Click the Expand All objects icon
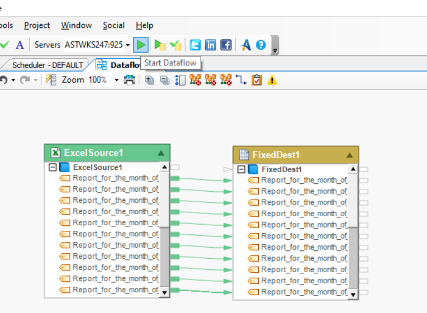 coord(149,80)
